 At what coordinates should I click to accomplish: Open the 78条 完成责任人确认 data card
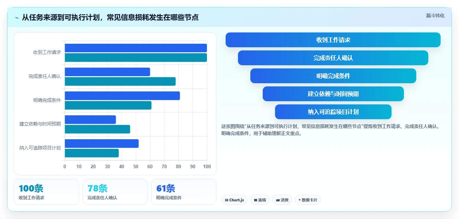click(115, 192)
